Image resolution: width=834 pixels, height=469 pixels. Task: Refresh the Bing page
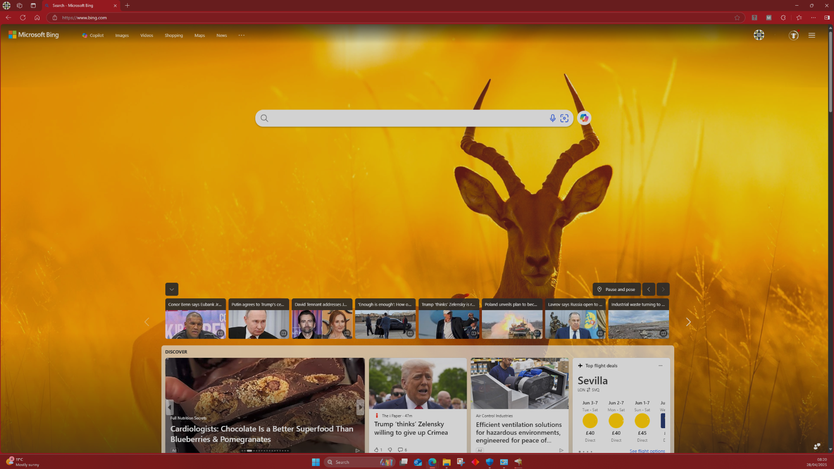pyautogui.click(x=23, y=18)
